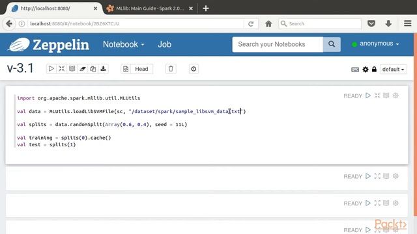
Task: Toggle output display of first paragraph
Action: tap(386, 96)
